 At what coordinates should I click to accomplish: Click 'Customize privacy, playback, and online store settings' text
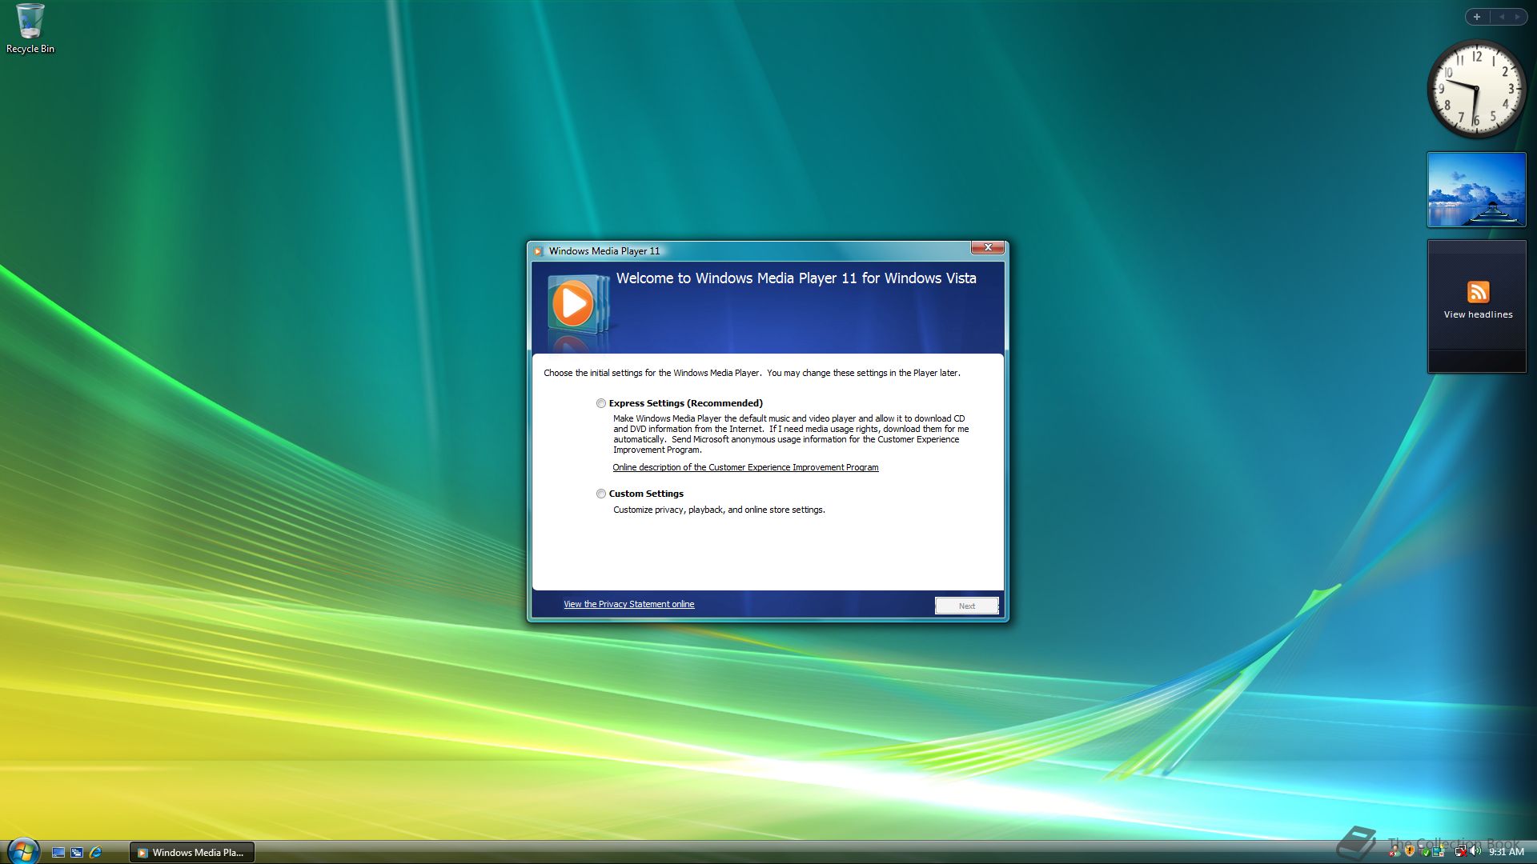719,510
